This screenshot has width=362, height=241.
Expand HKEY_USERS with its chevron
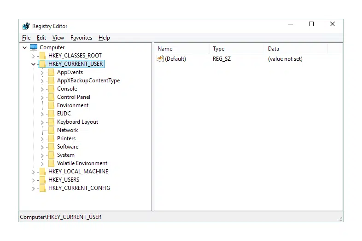pyautogui.click(x=33, y=180)
